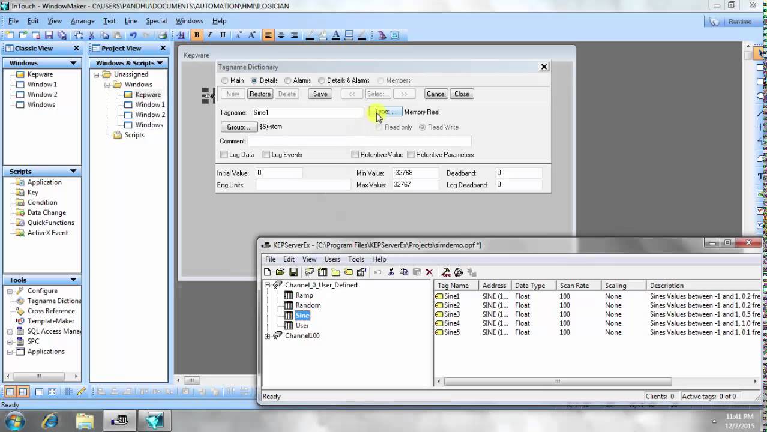Click the Cut scissors icon in WindowMaker toolbar

(x=92, y=35)
